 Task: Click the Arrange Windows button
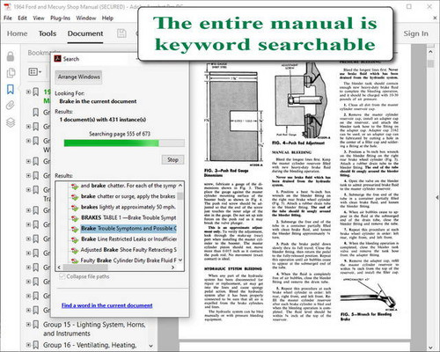[78, 77]
